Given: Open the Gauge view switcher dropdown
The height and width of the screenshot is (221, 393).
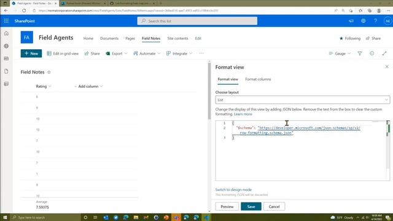Looking at the screenshot, I should point(340,53).
